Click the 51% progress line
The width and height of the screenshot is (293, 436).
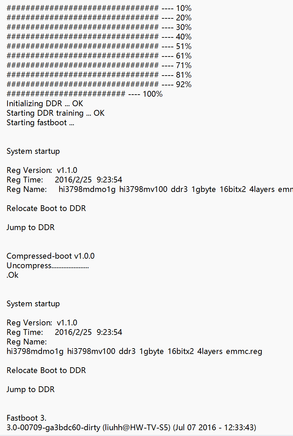click(99, 46)
